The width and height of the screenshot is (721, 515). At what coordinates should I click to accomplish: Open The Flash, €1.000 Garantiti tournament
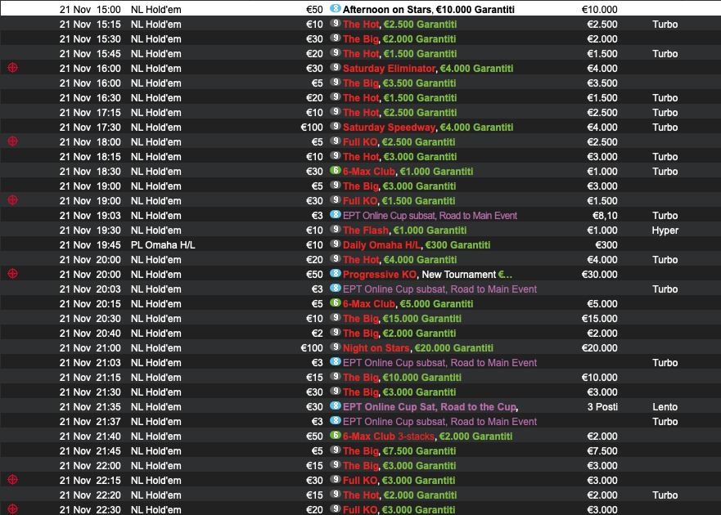click(x=404, y=231)
